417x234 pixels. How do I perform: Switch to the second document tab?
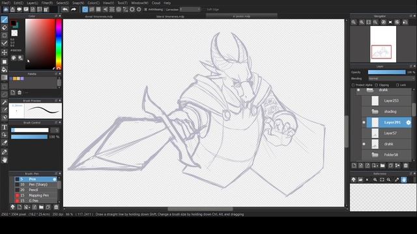[170, 16]
